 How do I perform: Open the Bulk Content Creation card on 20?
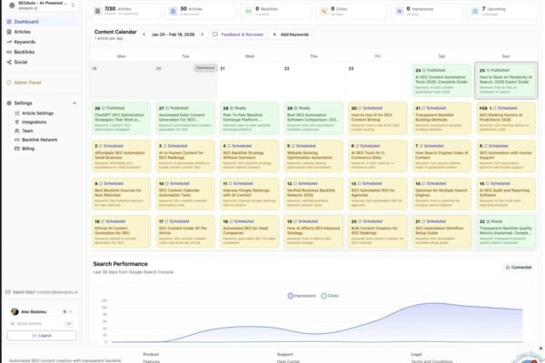(378, 231)
